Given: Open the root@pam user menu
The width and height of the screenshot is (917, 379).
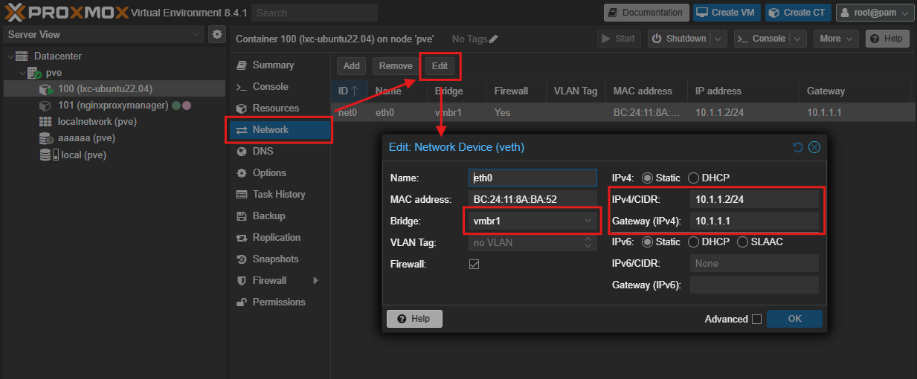Looking at the screenshot, I should (875, 13).
